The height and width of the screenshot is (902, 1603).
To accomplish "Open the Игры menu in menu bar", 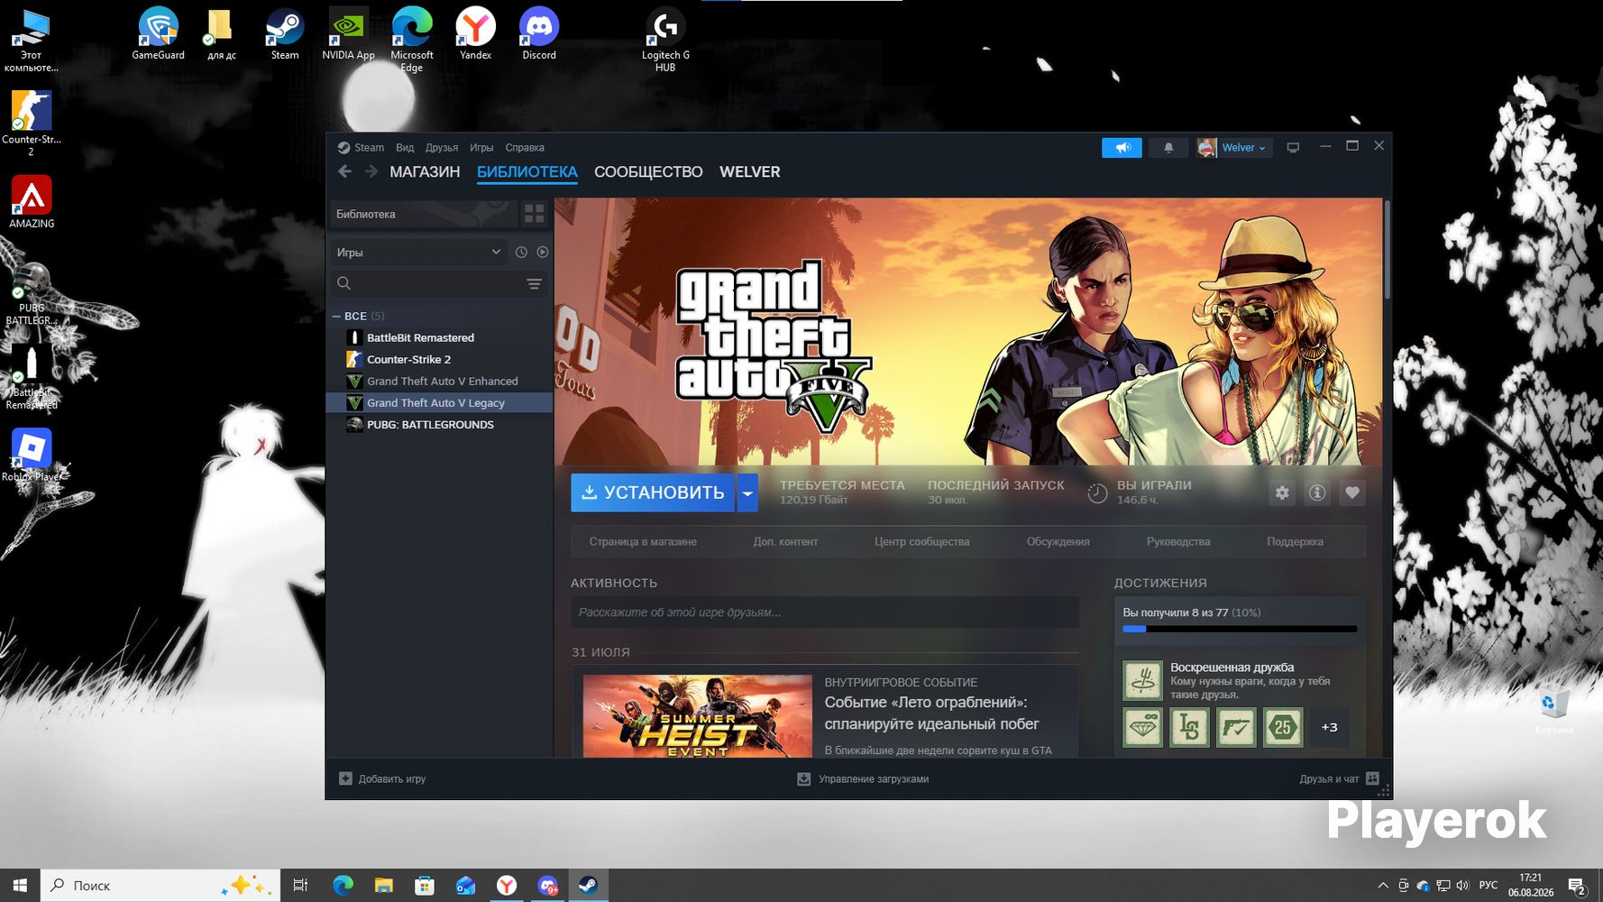I will click(481, 148).
